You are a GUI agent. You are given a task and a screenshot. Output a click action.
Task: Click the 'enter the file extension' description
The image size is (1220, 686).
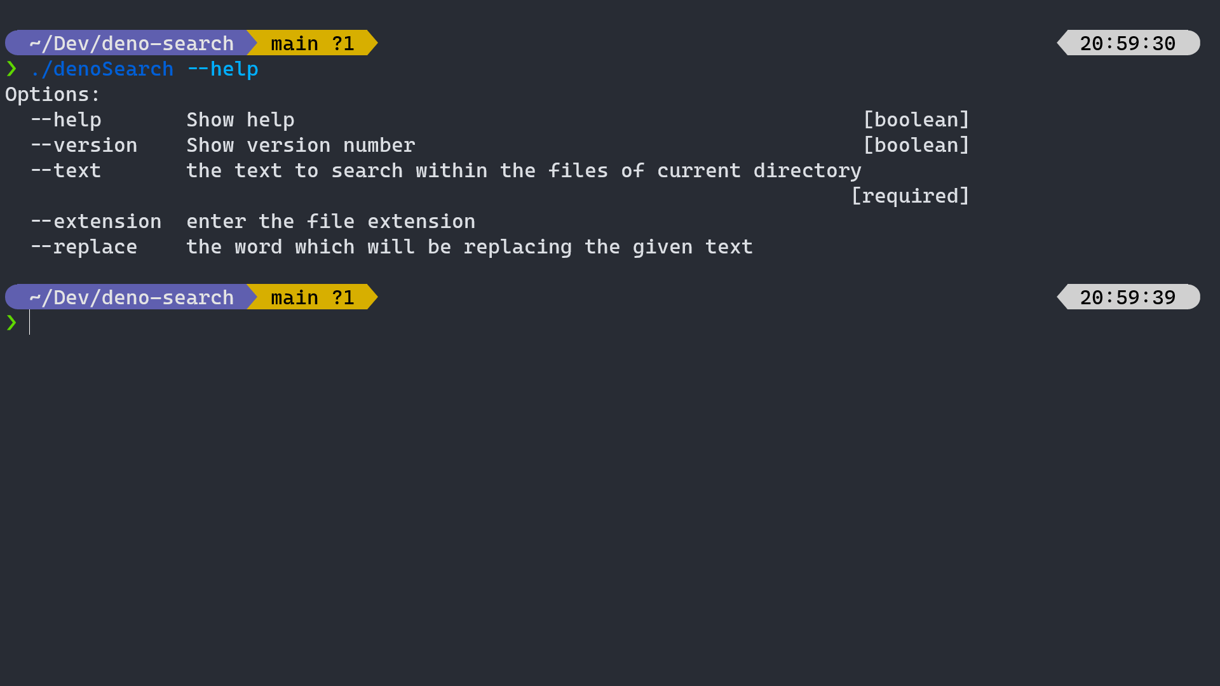coord(330,222)
